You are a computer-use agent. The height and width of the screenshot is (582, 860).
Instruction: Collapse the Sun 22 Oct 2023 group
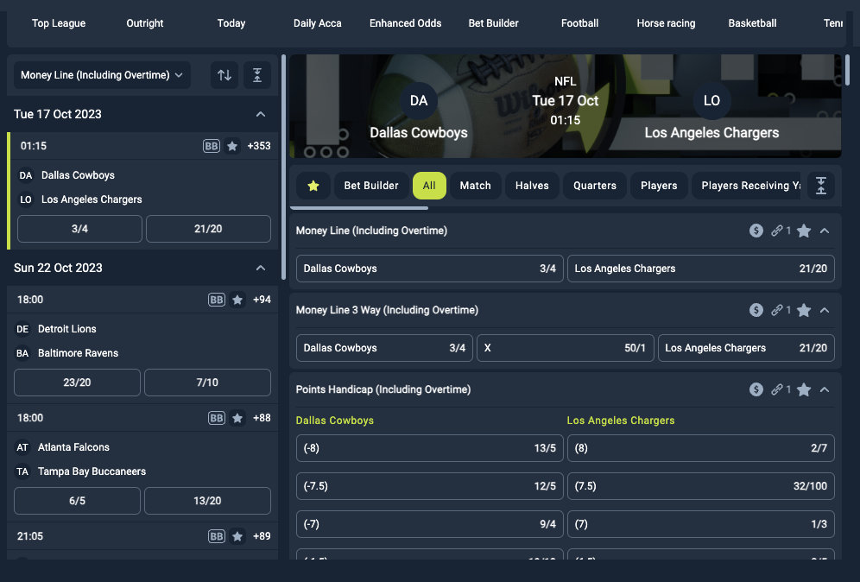tap(261, 268)
